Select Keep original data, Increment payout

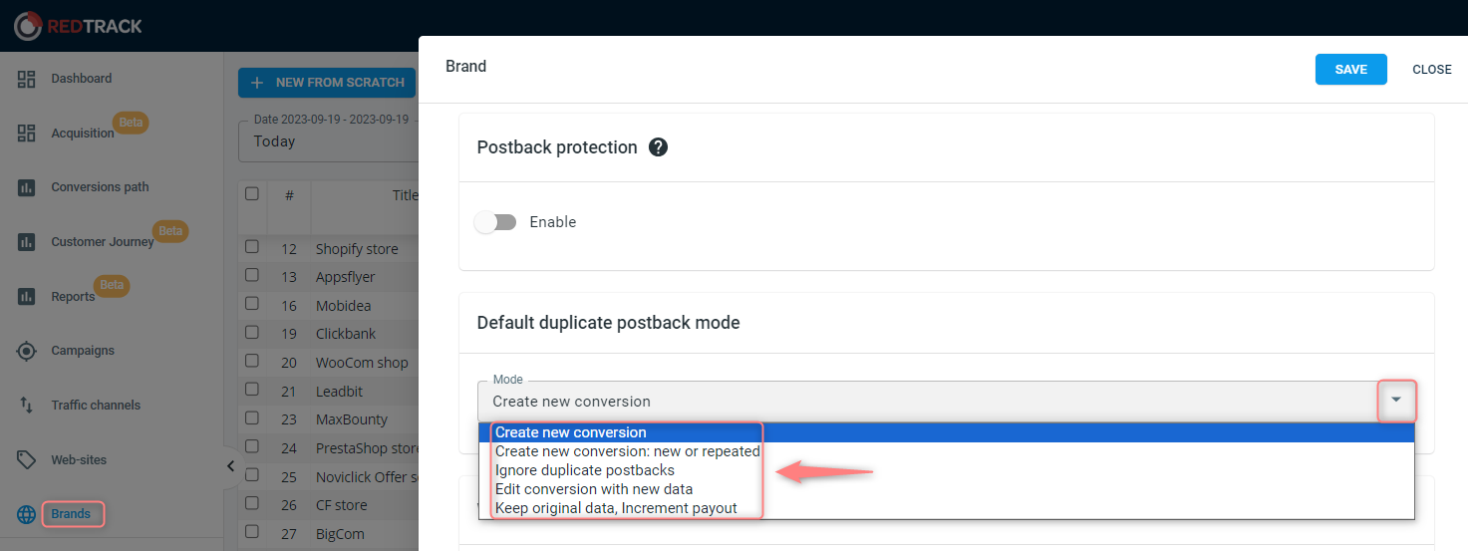point(616,508)
